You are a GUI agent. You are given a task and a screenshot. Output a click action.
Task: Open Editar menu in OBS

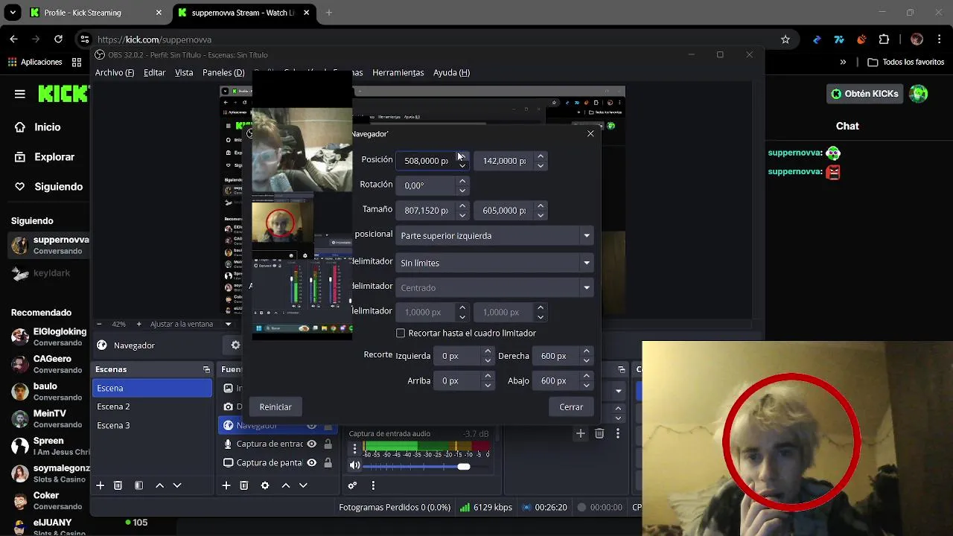tap(154, 72)
